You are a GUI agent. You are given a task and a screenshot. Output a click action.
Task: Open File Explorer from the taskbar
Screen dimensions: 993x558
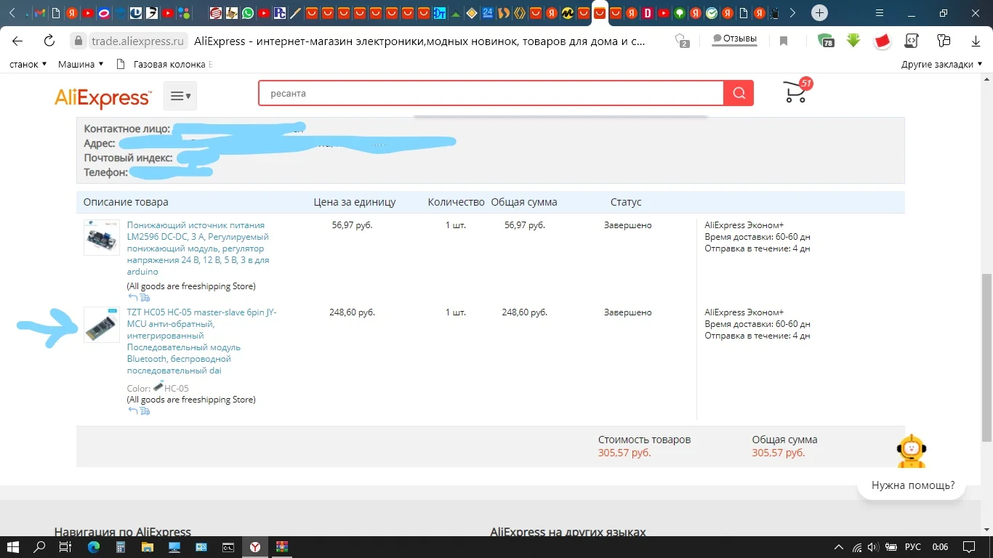point(148,547)
